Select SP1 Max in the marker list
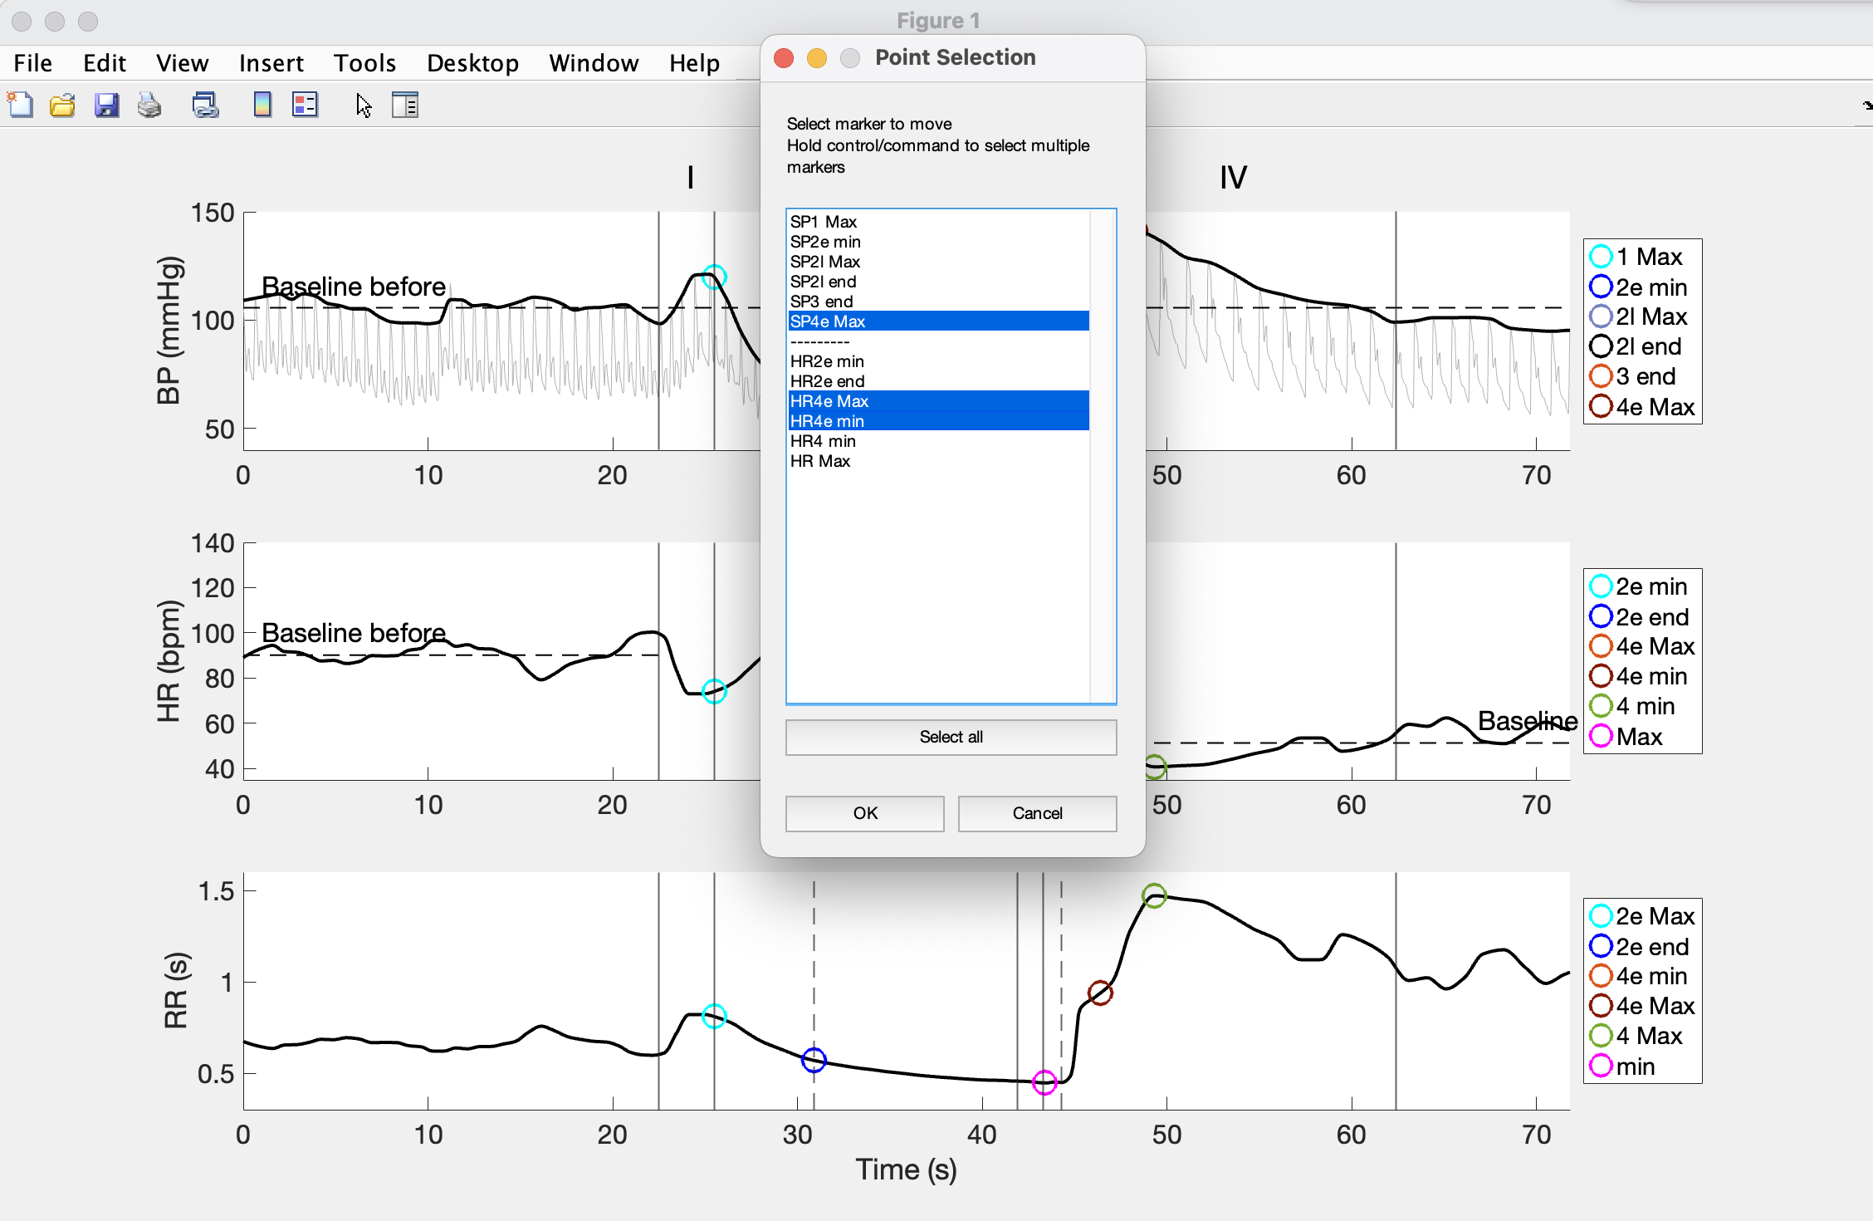The width and height of the screenshot is (1873, 1221). [824, 222]
